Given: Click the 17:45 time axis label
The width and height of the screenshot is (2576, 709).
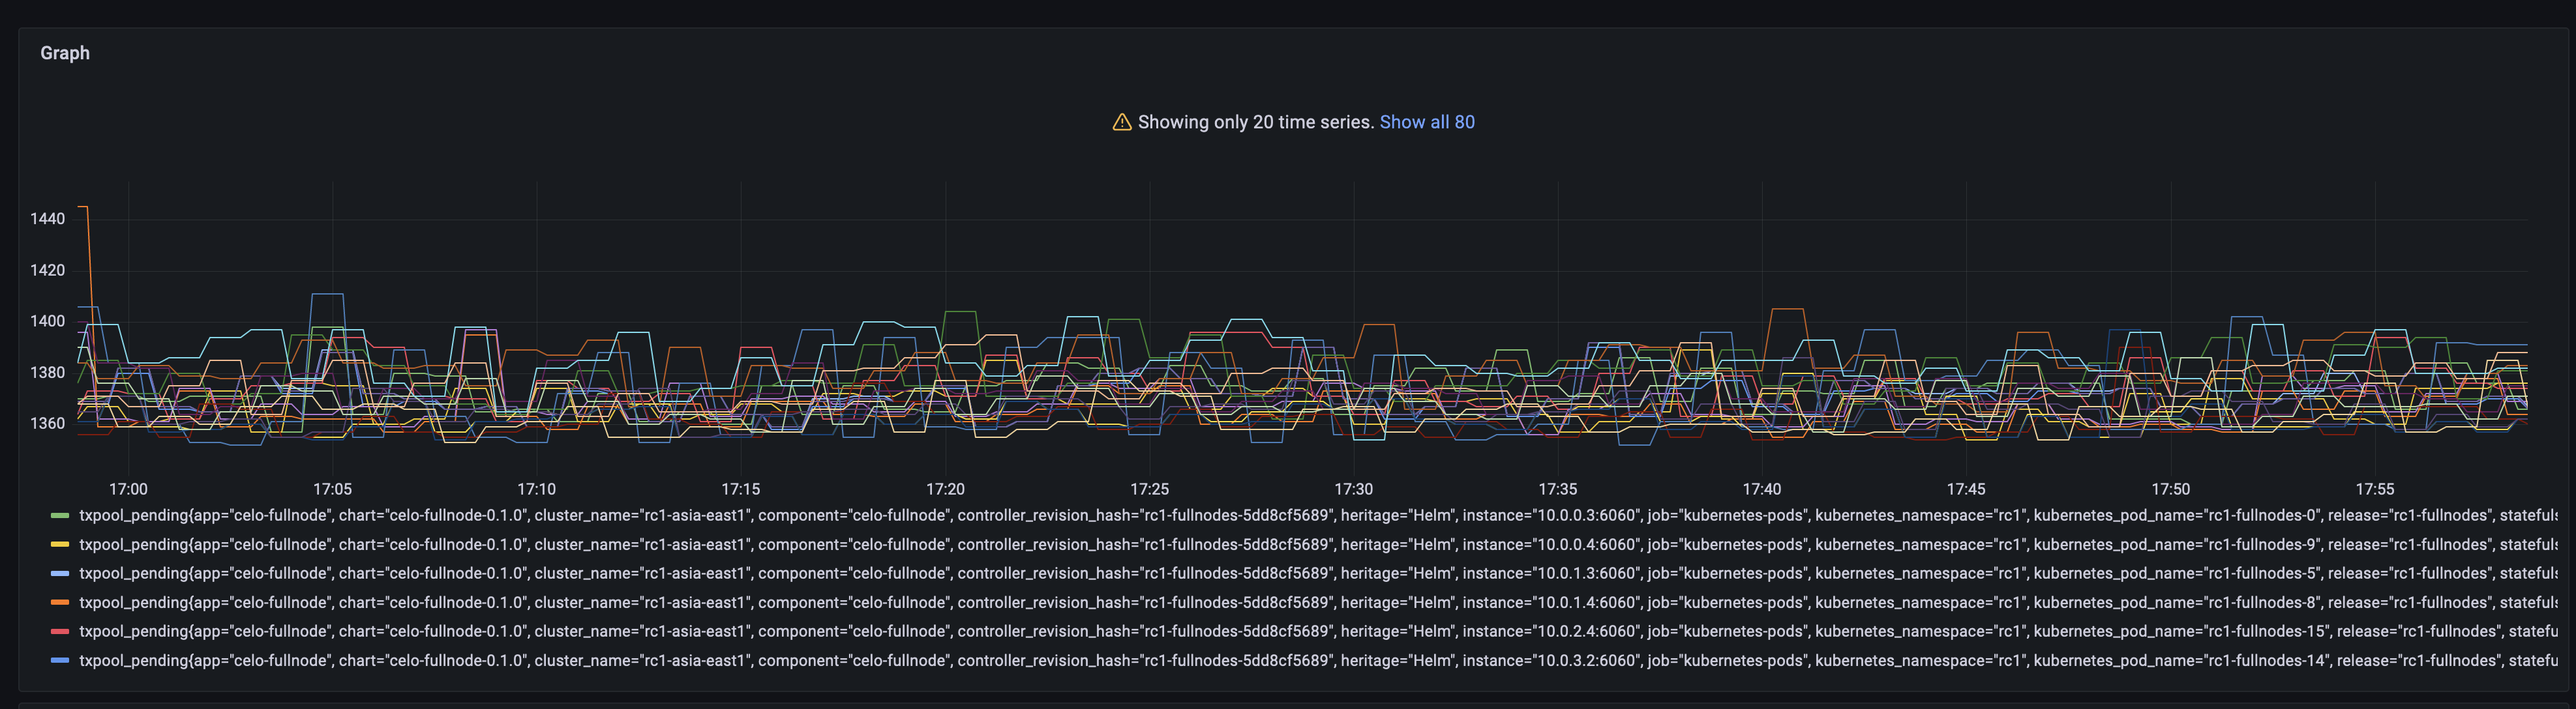Looking at the screenshot, I should (x=1966, y=489).
